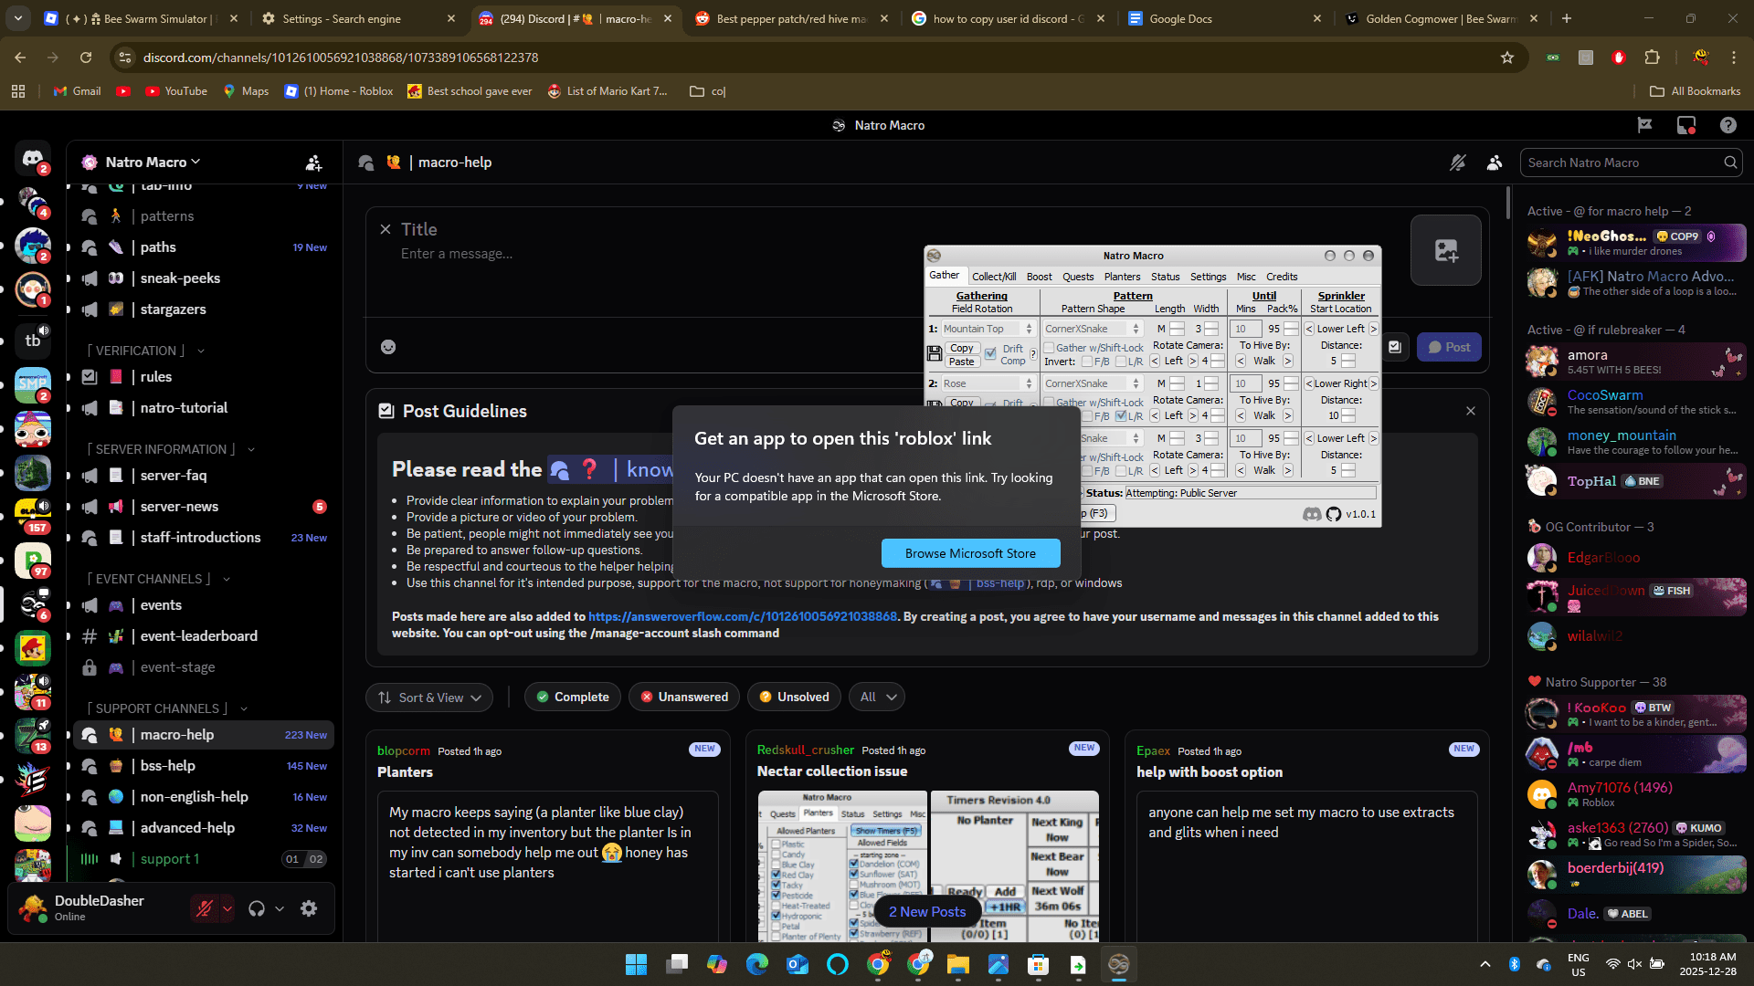Reload the page in Chrome
The width and height of the screenshot is (1754, 986).
coord(86,58)
